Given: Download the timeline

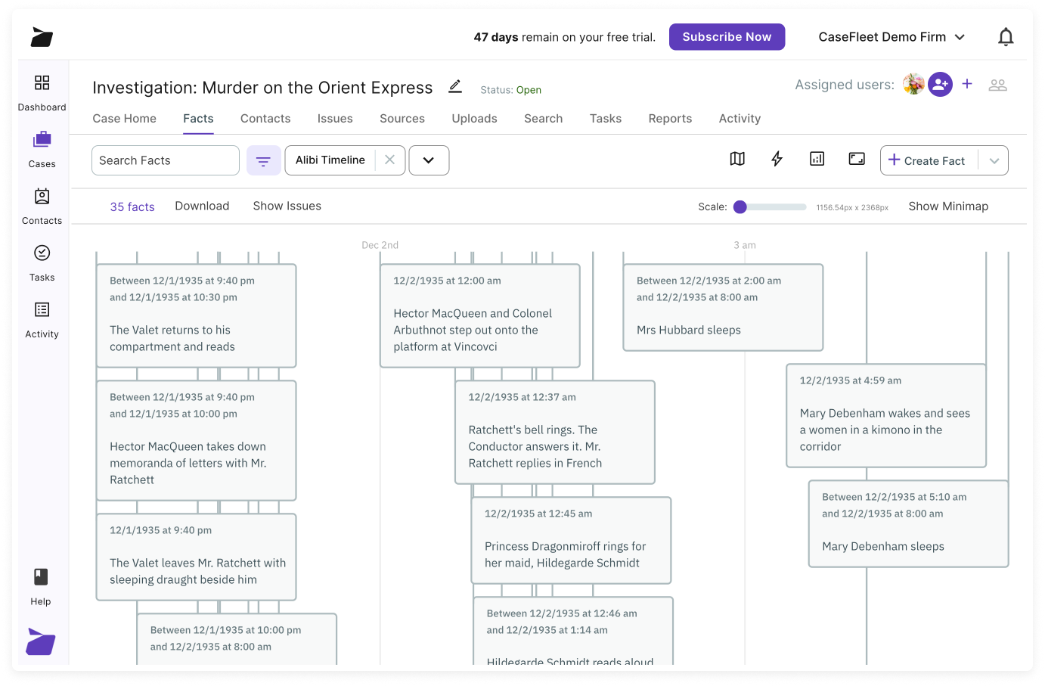Looking at the screenshot, I should click(202, 206).
